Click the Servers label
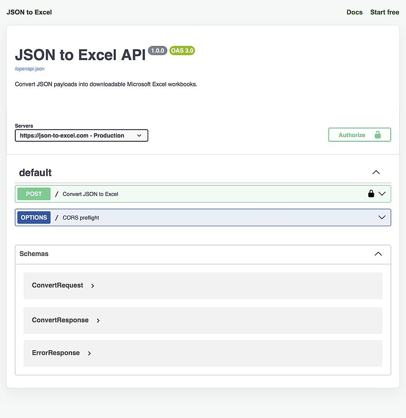The height and width of the screenshot is (418, 406). (24, 126)
